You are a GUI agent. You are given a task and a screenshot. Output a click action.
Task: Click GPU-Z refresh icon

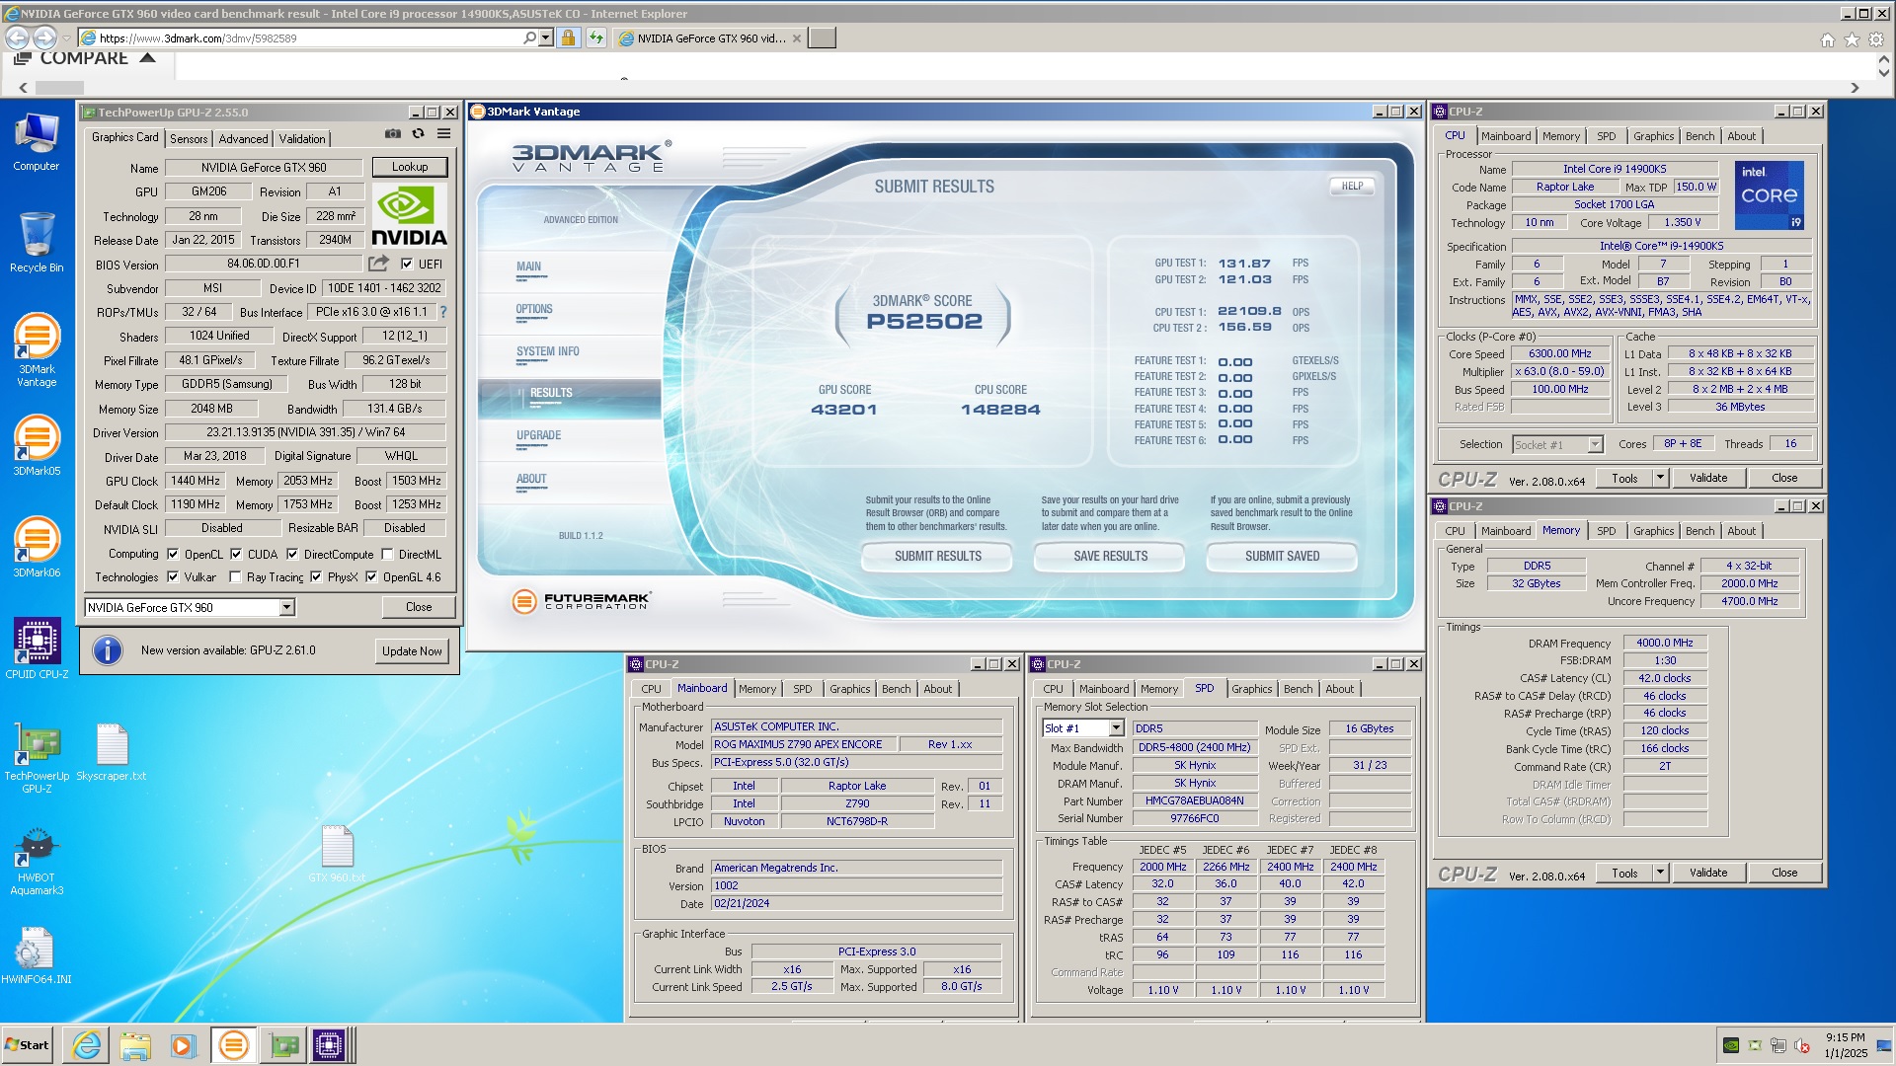pyautogui.click(x=418, y=133)
